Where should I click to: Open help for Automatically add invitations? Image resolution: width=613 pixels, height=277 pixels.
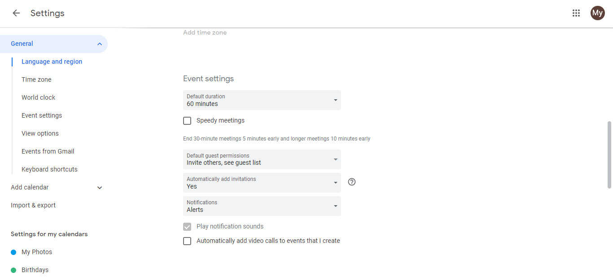[352, 182]
